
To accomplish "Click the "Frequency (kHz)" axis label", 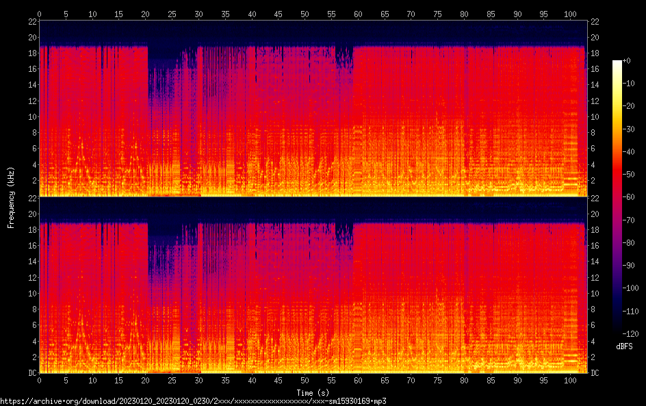I will click(x=11, y=196).
